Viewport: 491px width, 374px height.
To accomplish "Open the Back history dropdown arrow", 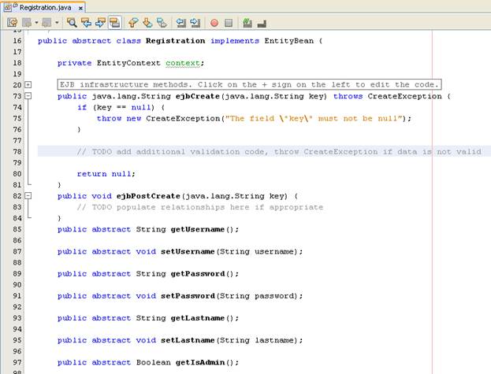I will 36,23.
